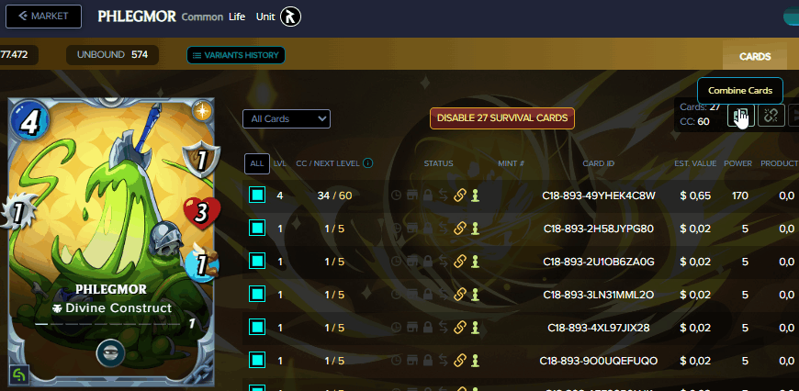Click the Combine Cards icon
The height and width of the screenshot is (391, 799).
[x=741, y=116]
